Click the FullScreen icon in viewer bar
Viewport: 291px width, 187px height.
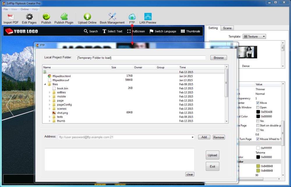129,31
